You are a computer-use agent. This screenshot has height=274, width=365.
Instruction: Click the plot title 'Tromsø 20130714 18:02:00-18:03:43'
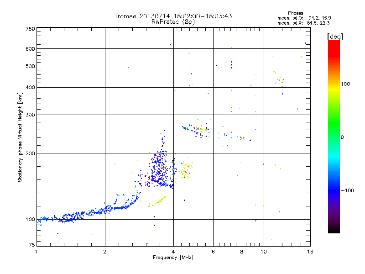(x=173, y=16)
